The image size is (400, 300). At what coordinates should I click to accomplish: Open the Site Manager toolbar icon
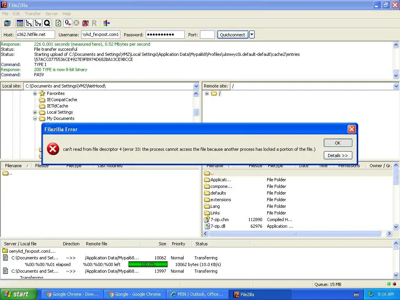click(x=7, y=23)
